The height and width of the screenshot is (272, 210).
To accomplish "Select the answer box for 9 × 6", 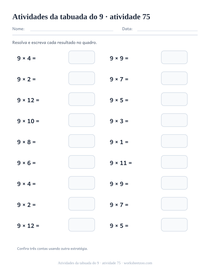I will [x=81, y=162].
